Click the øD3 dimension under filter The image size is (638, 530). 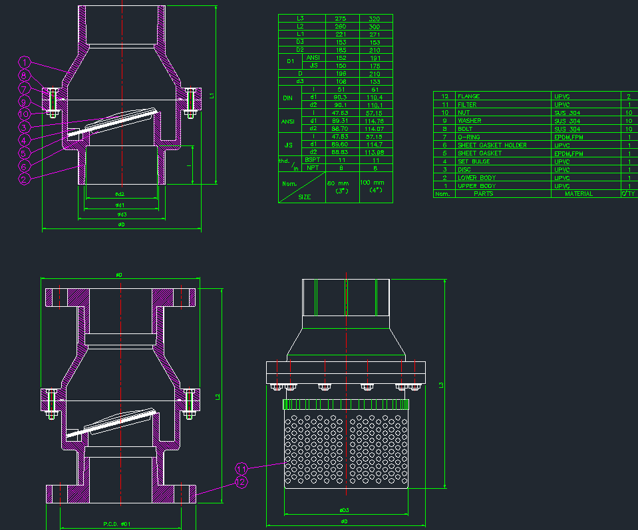344,511
